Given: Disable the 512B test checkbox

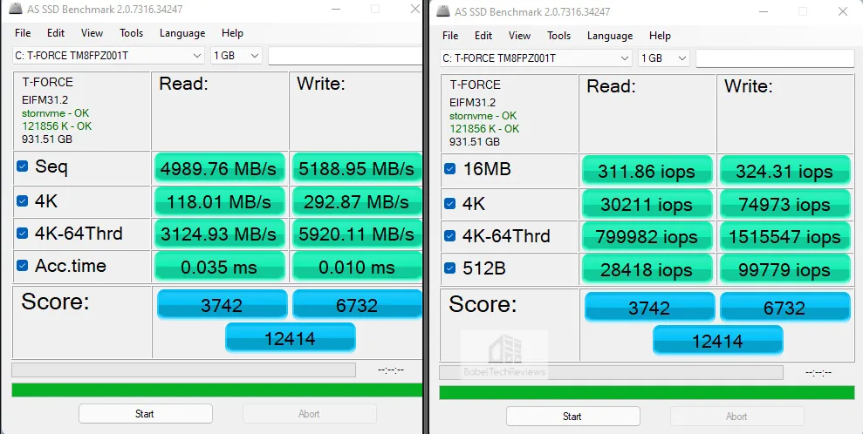Looking at the screenshot, I should click(449, 268).
